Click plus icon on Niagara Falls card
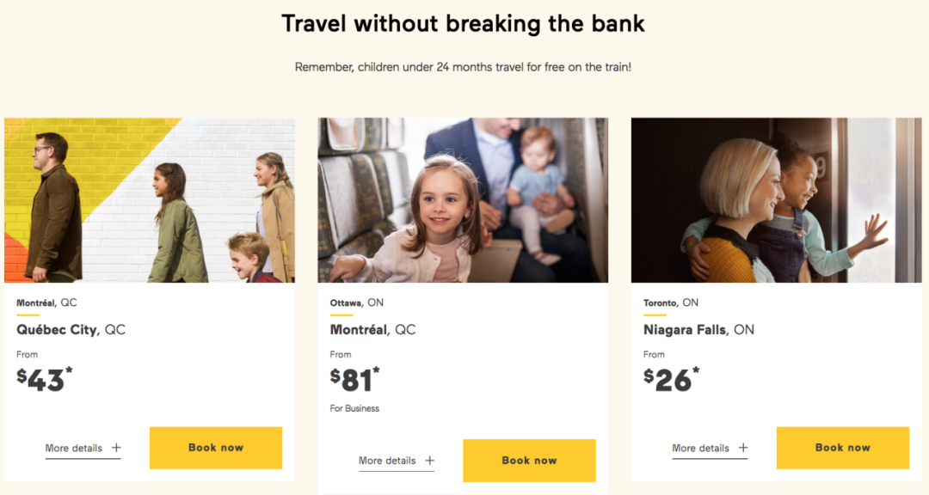Viewport: 929px width, 495px height. tap(743, 448)
